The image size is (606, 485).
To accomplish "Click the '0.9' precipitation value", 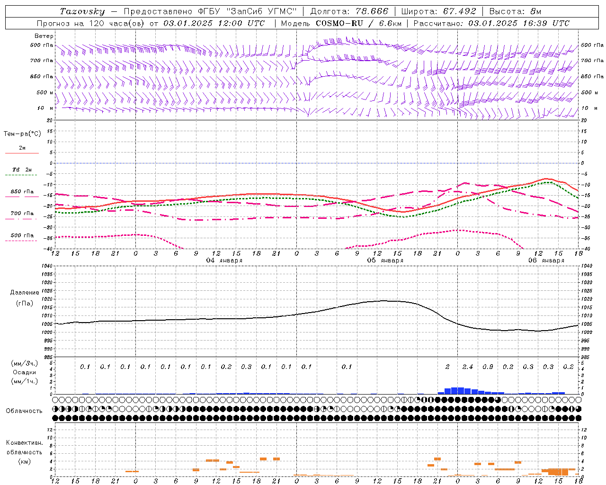I will (488, 367).
